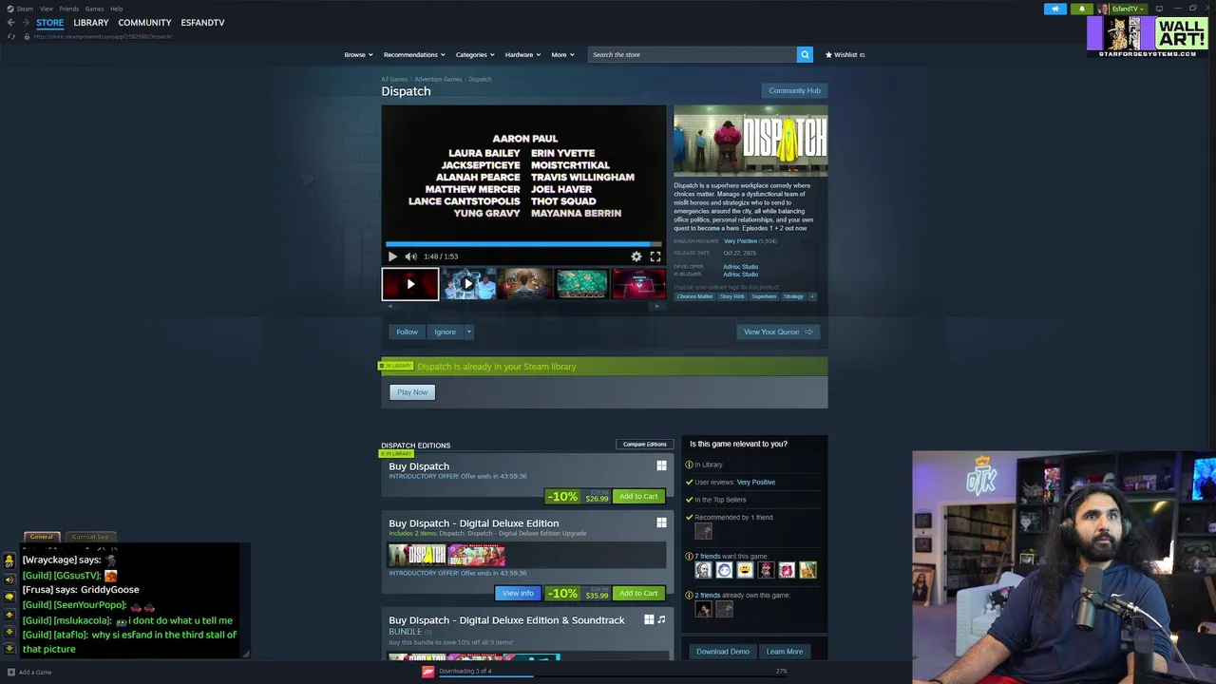Open the Help menu

tap(116, 9)
